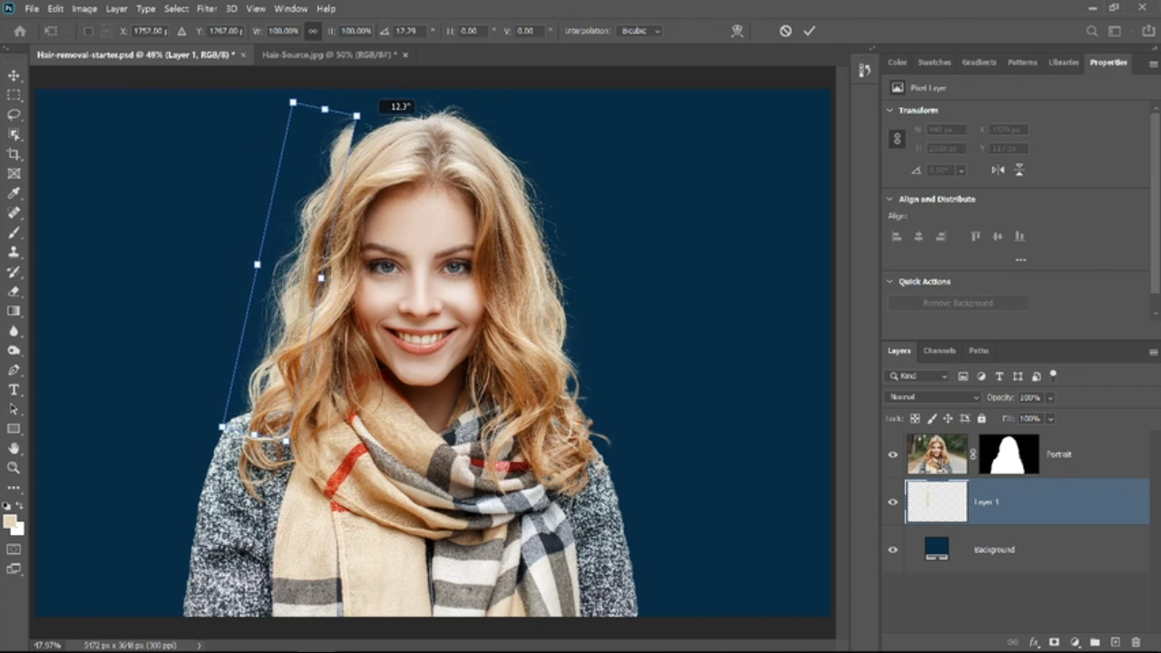Click the foreground color swatch
1161x653 pixels.
(10, 521)
